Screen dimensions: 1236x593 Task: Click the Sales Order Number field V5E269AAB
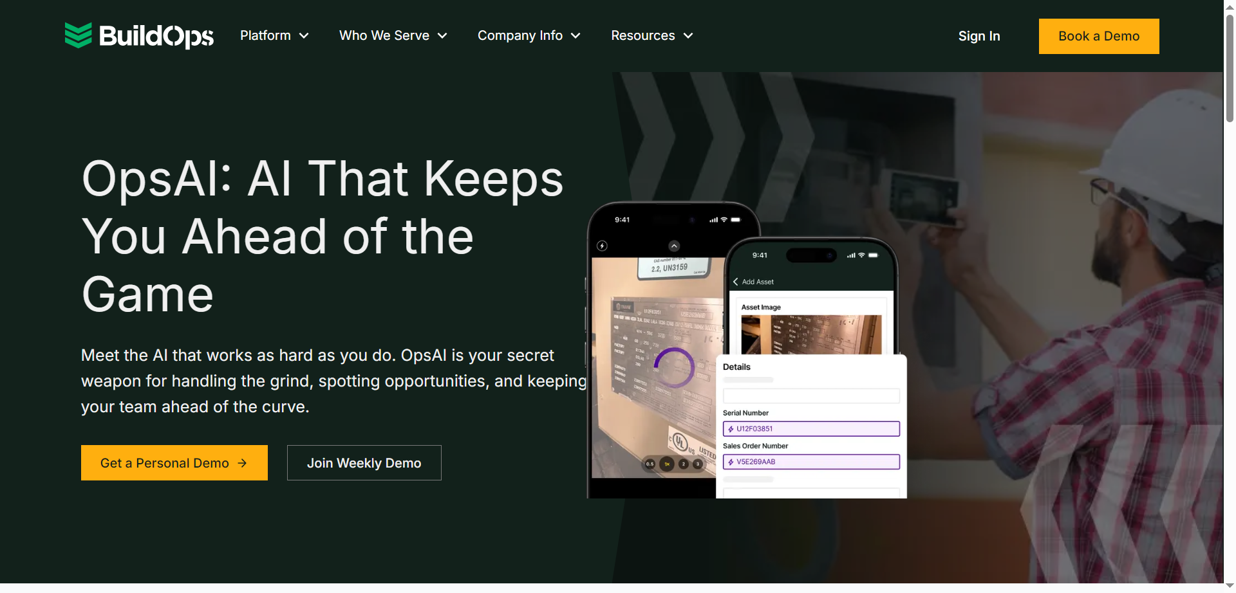(811, 462)
